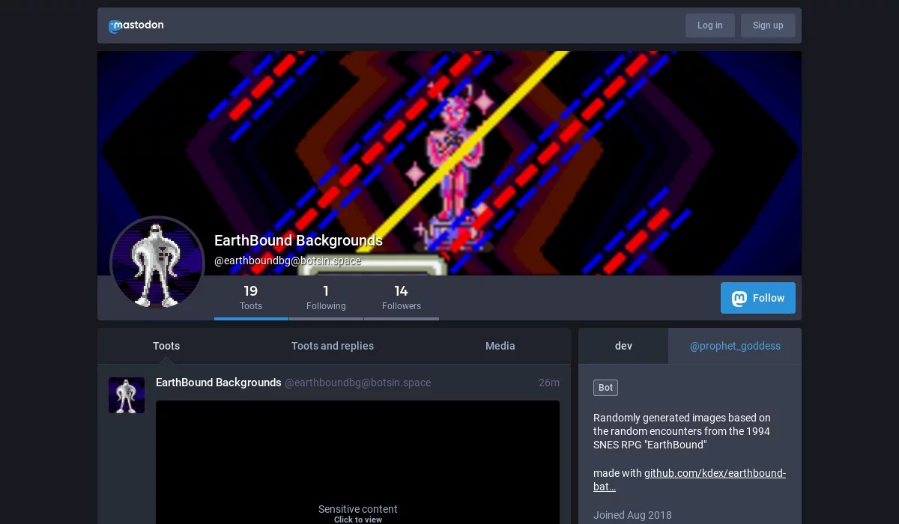This screenshot has width=899, height=524.
Task: Click the Randomly generated images bio text
Action: click(682, 431)
